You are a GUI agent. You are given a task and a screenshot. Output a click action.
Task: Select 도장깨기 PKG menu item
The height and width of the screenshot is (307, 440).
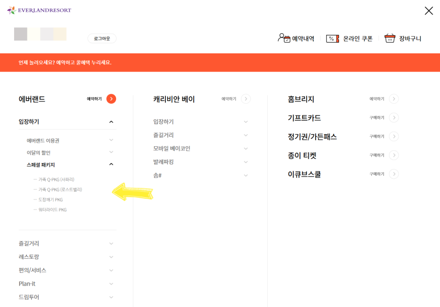51,200
